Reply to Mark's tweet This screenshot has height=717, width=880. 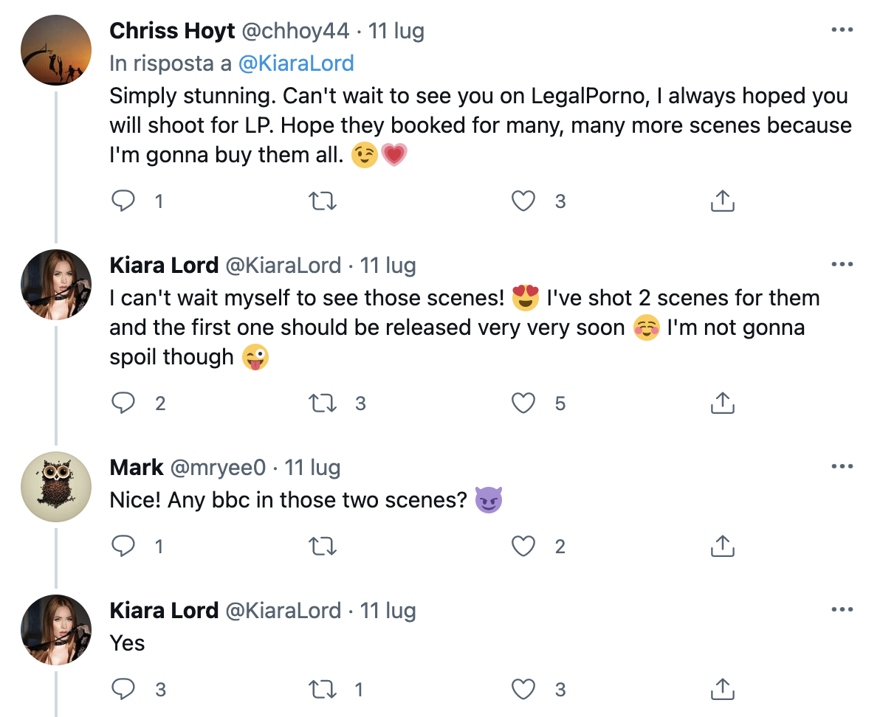pos(123,546)
